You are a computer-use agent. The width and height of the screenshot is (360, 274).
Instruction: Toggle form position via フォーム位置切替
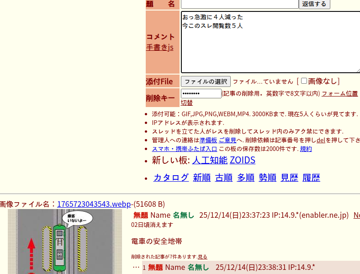coord(339,94)
